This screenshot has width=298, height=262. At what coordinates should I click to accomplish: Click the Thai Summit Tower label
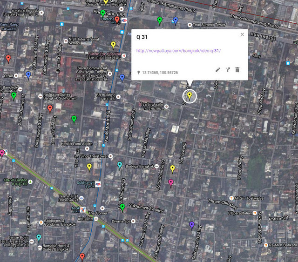pos(209,25)
